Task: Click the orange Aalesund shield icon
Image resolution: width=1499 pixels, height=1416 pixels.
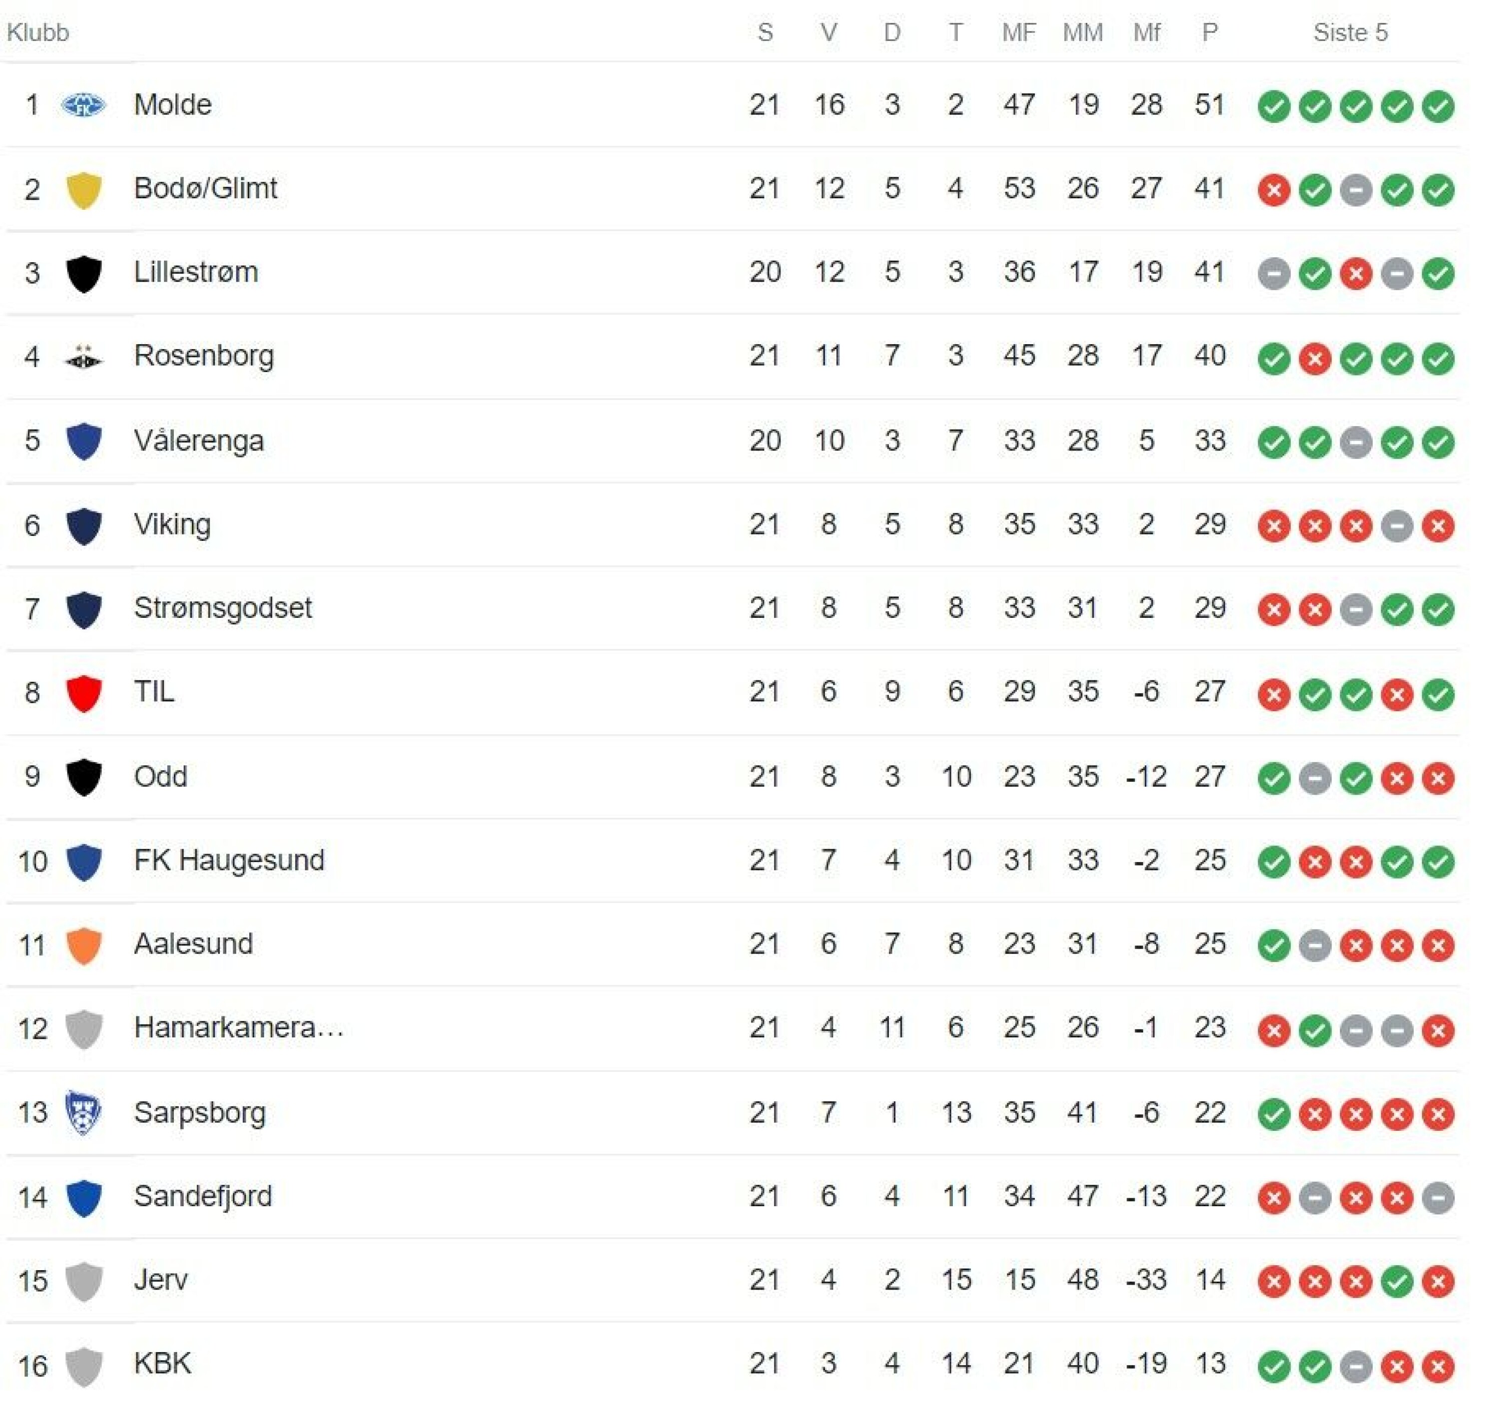Action: coord(84,945)
